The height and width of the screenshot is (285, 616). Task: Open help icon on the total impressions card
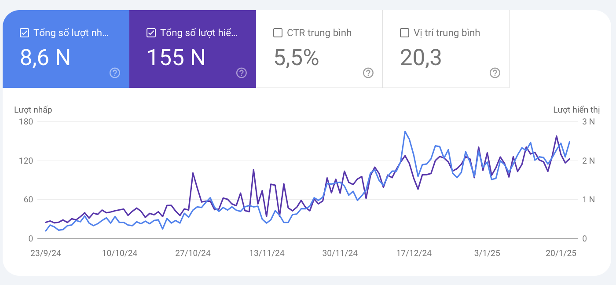242,73
